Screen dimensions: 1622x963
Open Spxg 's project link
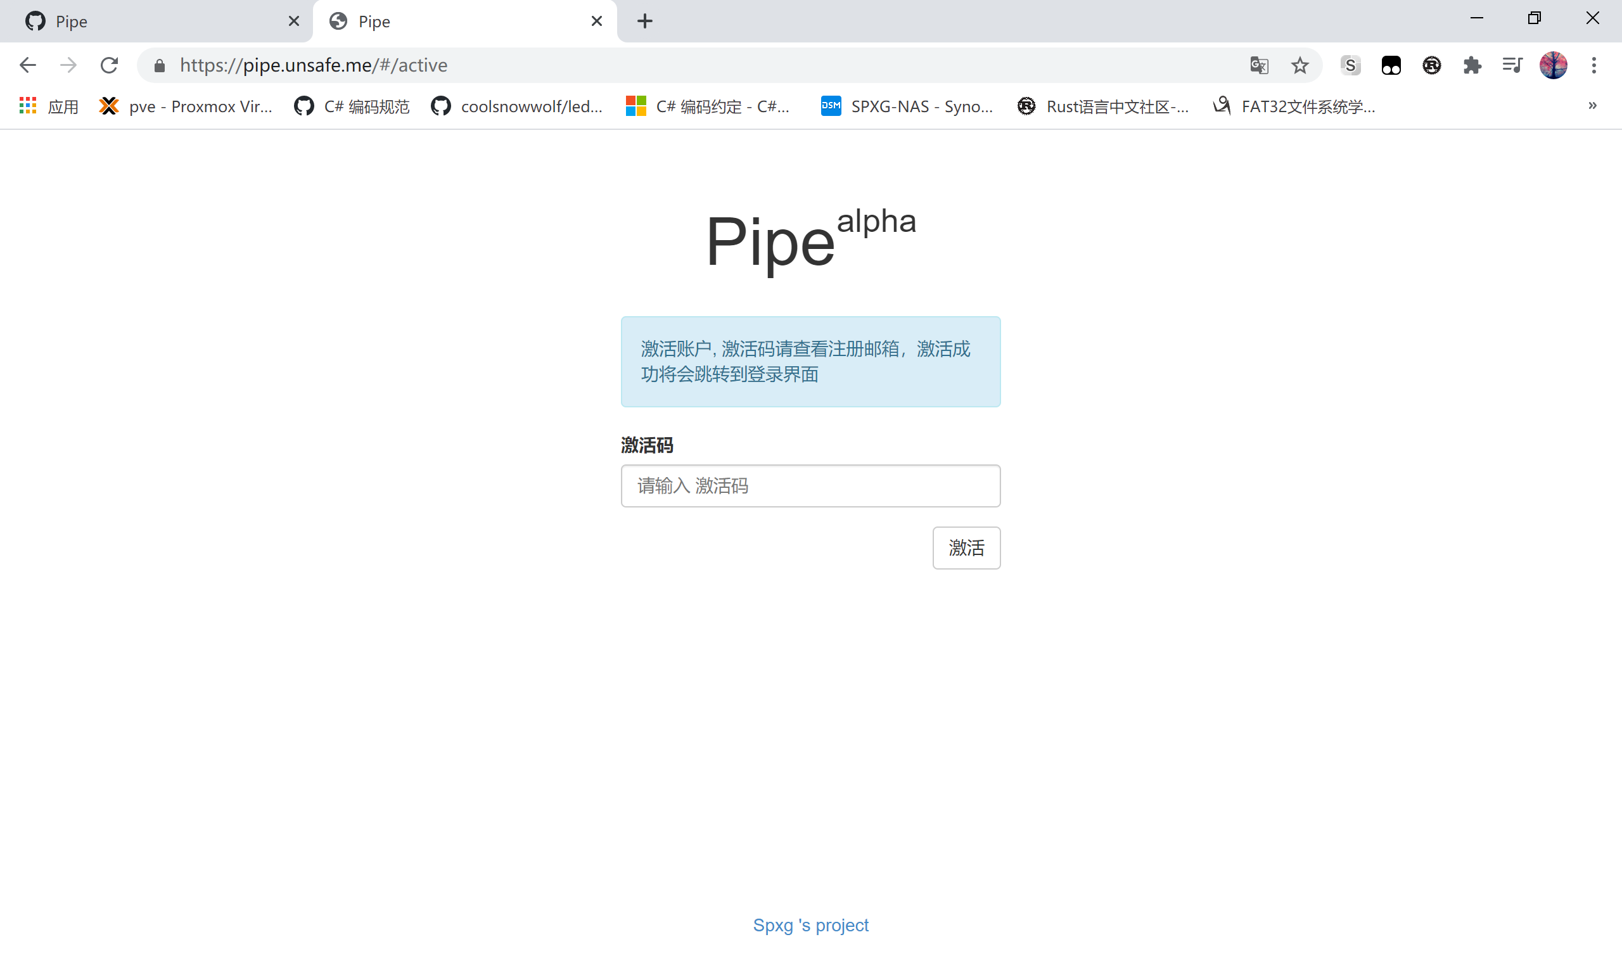coord(810,925)
